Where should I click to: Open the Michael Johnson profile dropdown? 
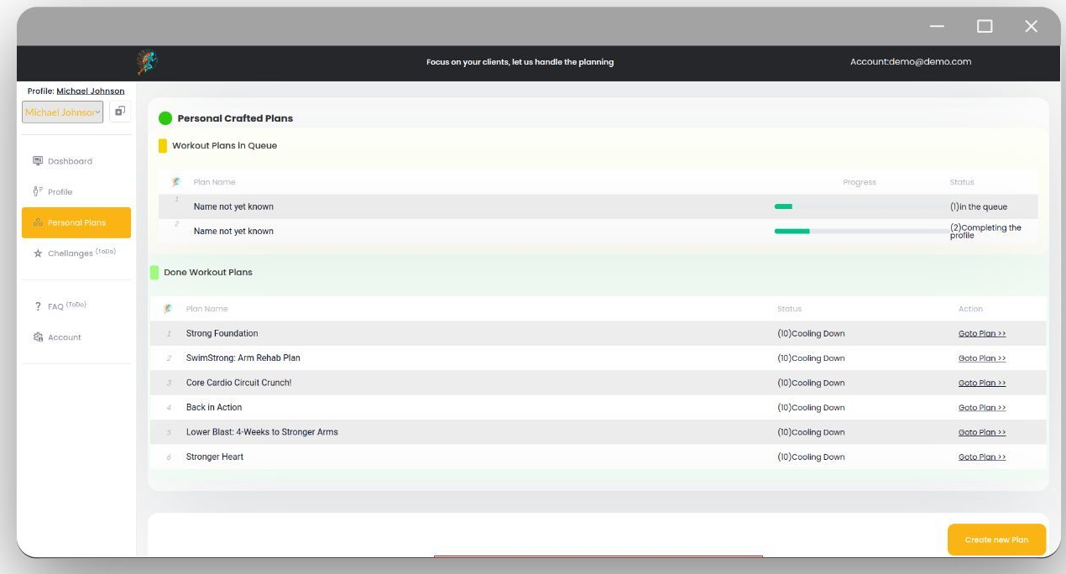point(63,112)
